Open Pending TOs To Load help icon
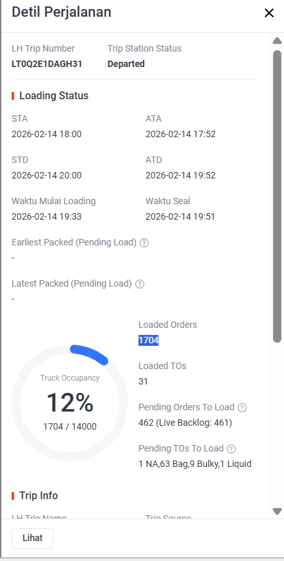Screen dimensions: 284x561 click(231, 449)
